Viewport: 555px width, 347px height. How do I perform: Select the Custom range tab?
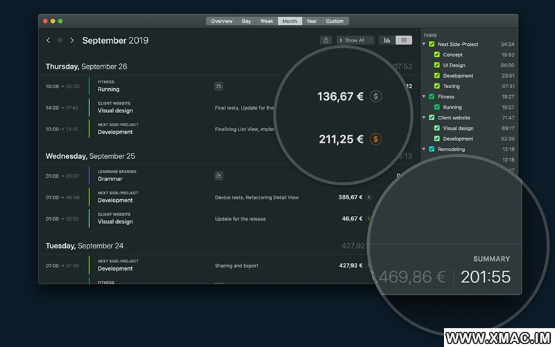click(334, 22)
